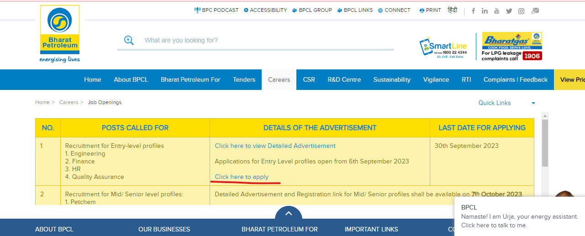Open the Bharat Petroleum For menu
The image size is (585, 236).
click(190, 79)
